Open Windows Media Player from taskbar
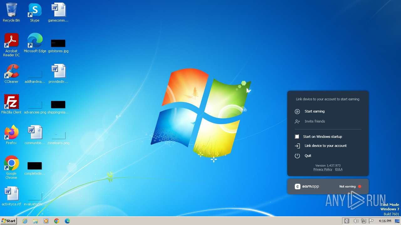 point(46,221)
